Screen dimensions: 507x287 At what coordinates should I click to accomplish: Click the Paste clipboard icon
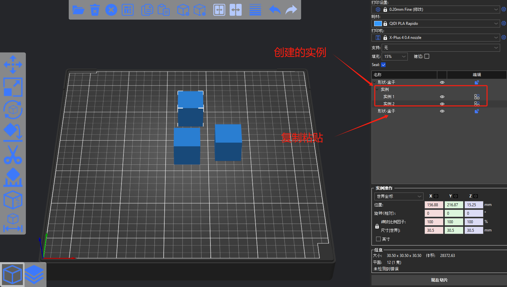[x=163, y=10]
